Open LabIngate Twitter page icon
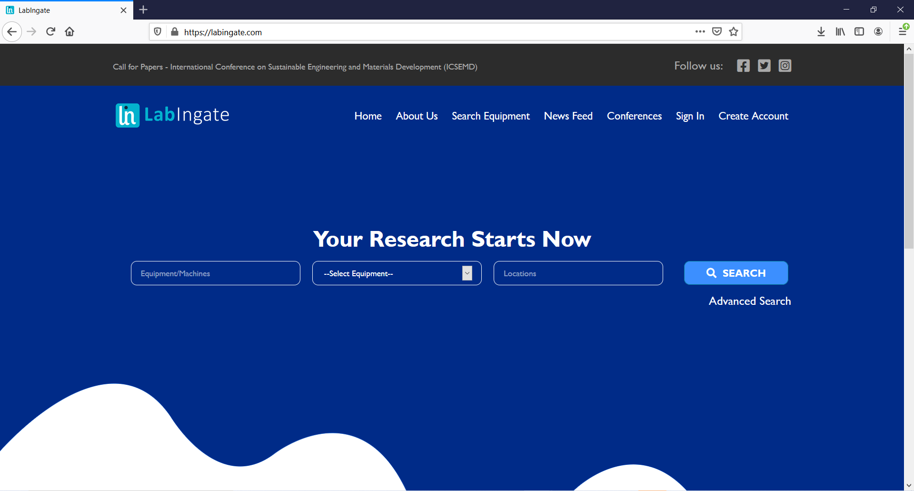The height and width of the screenshot is (491, 914). [764, 66]
